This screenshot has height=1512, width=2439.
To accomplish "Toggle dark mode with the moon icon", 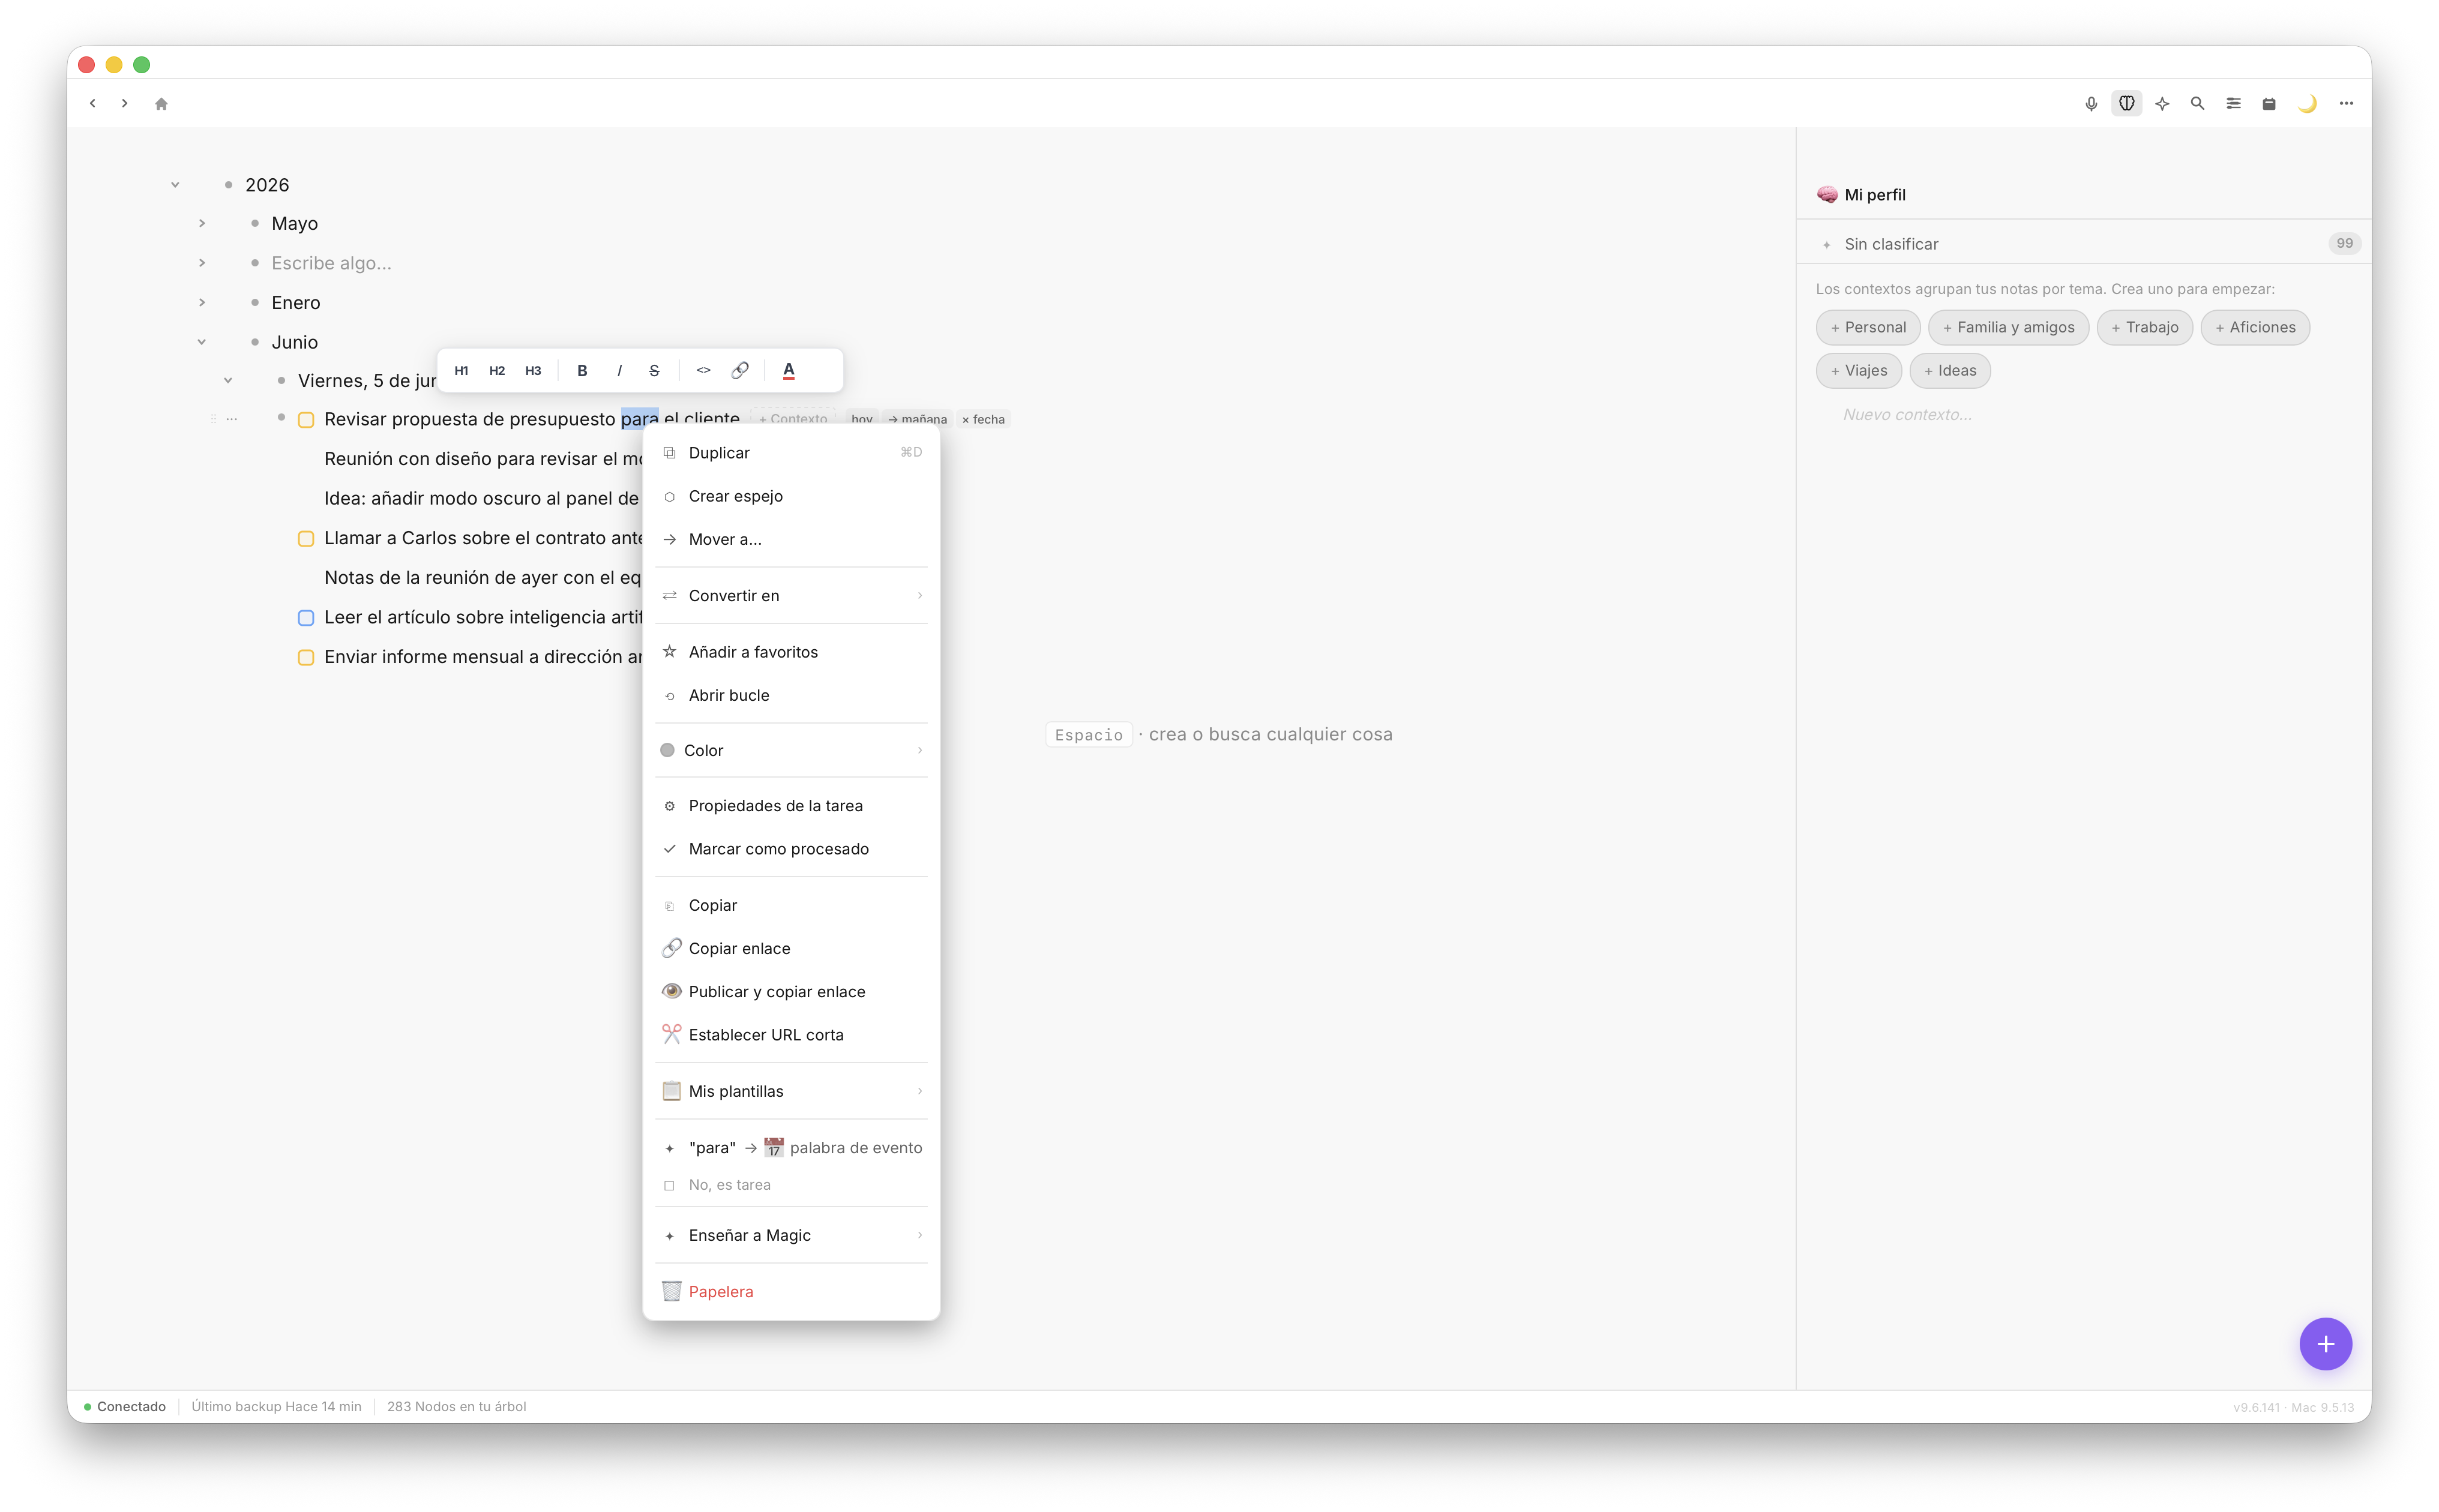I will pos(2307,103).
